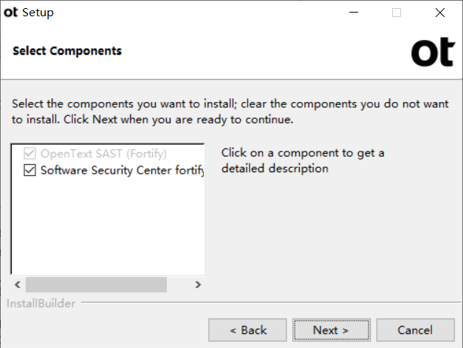Click the right scroll arrow of component list

coord(198,284)
